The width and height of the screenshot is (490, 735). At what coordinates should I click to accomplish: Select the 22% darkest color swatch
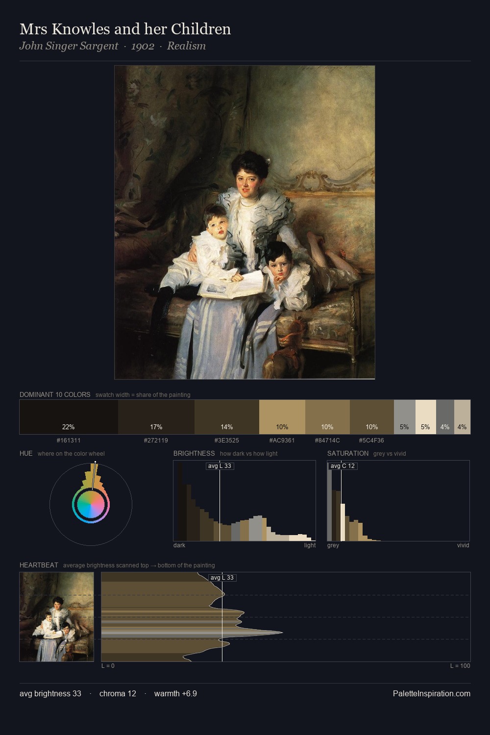coord(69,417)
